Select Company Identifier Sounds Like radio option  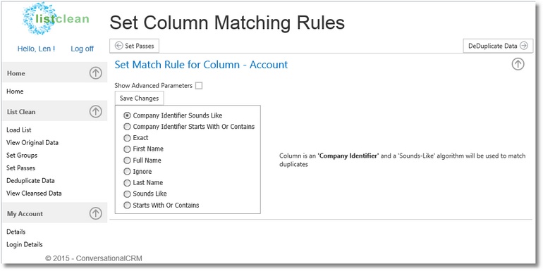127,115
